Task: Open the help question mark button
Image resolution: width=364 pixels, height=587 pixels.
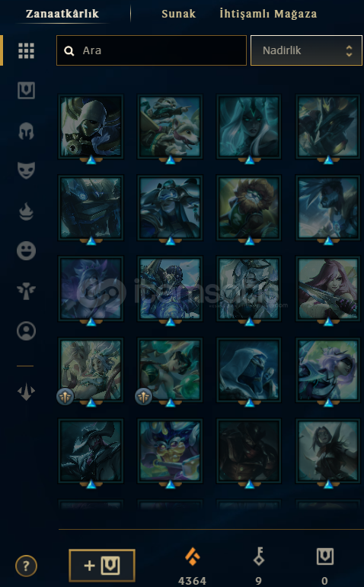Action: click(x=26, y=566)
